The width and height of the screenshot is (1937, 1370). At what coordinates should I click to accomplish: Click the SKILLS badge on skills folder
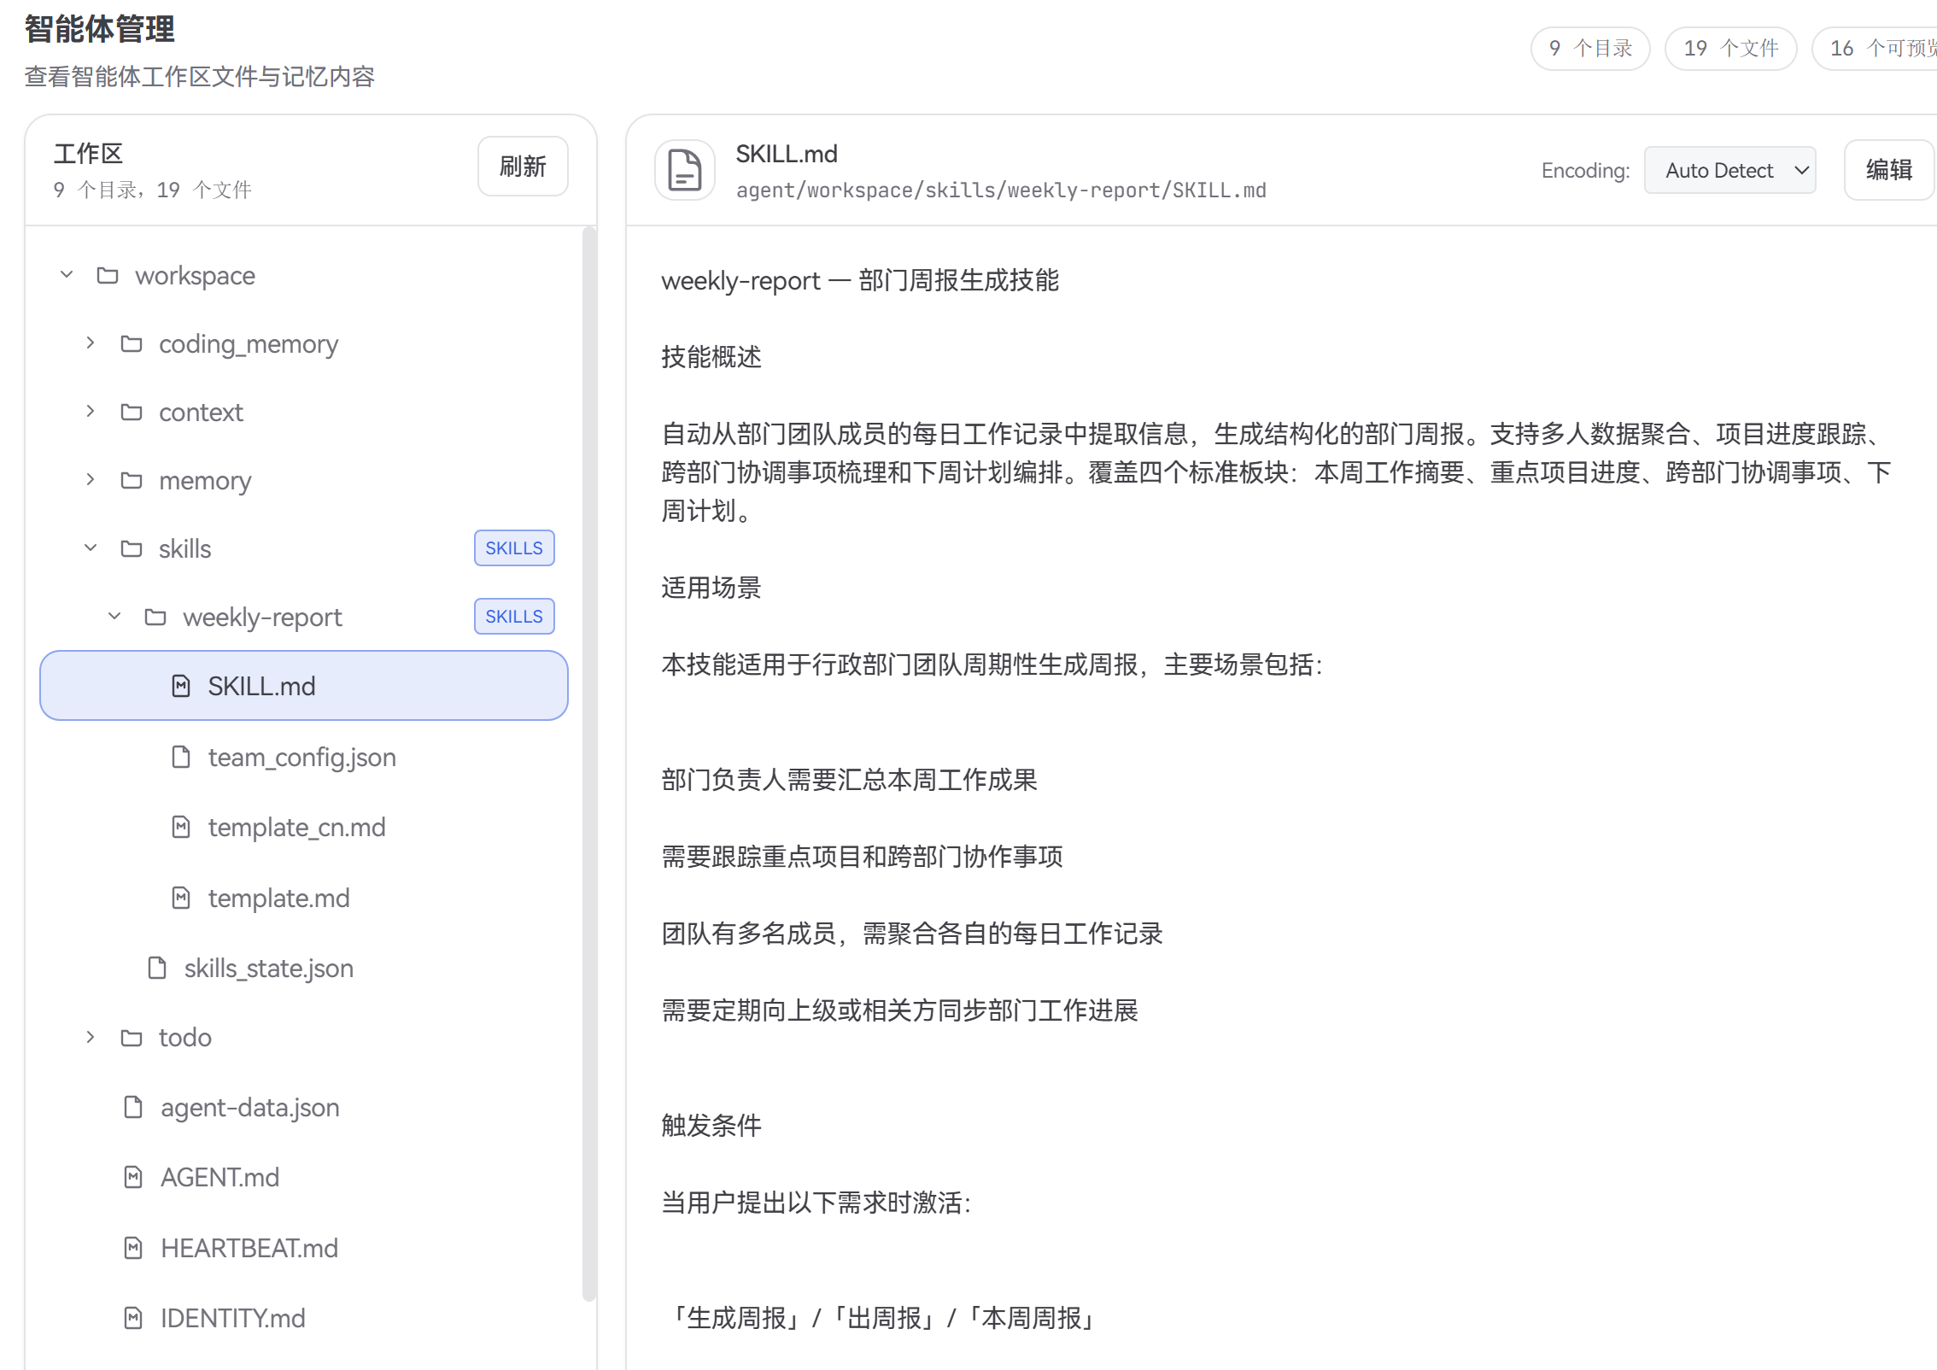[514, 548]
